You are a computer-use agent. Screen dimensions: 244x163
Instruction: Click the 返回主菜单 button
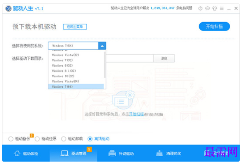pyautogui.click(x=75, y=27)
